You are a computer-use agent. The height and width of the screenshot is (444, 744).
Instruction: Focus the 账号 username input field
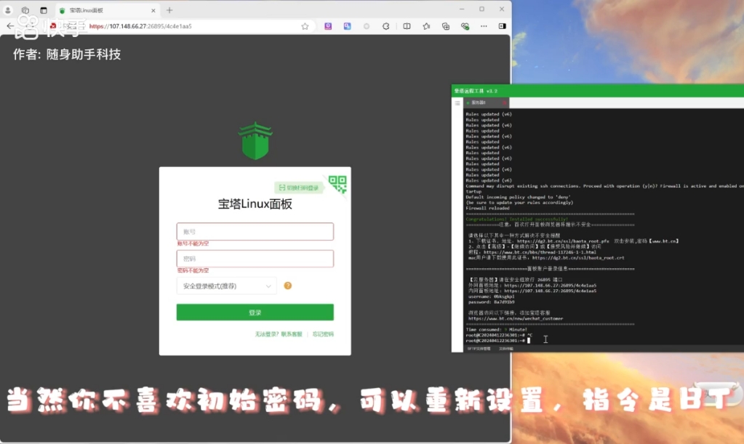[x=255, y=232]
